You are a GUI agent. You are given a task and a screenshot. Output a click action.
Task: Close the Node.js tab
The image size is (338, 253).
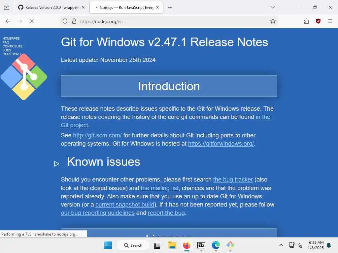(157, 7)
